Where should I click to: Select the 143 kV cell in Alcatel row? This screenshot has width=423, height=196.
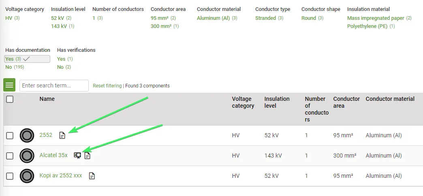(x=273, y=156)
